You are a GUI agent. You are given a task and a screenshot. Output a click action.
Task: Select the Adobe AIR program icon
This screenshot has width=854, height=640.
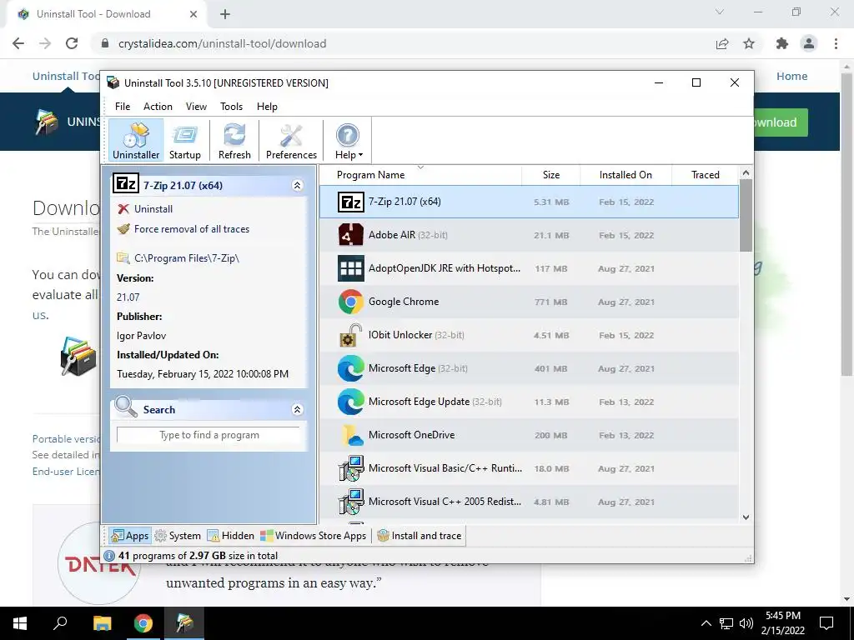[x=351, y=235]
